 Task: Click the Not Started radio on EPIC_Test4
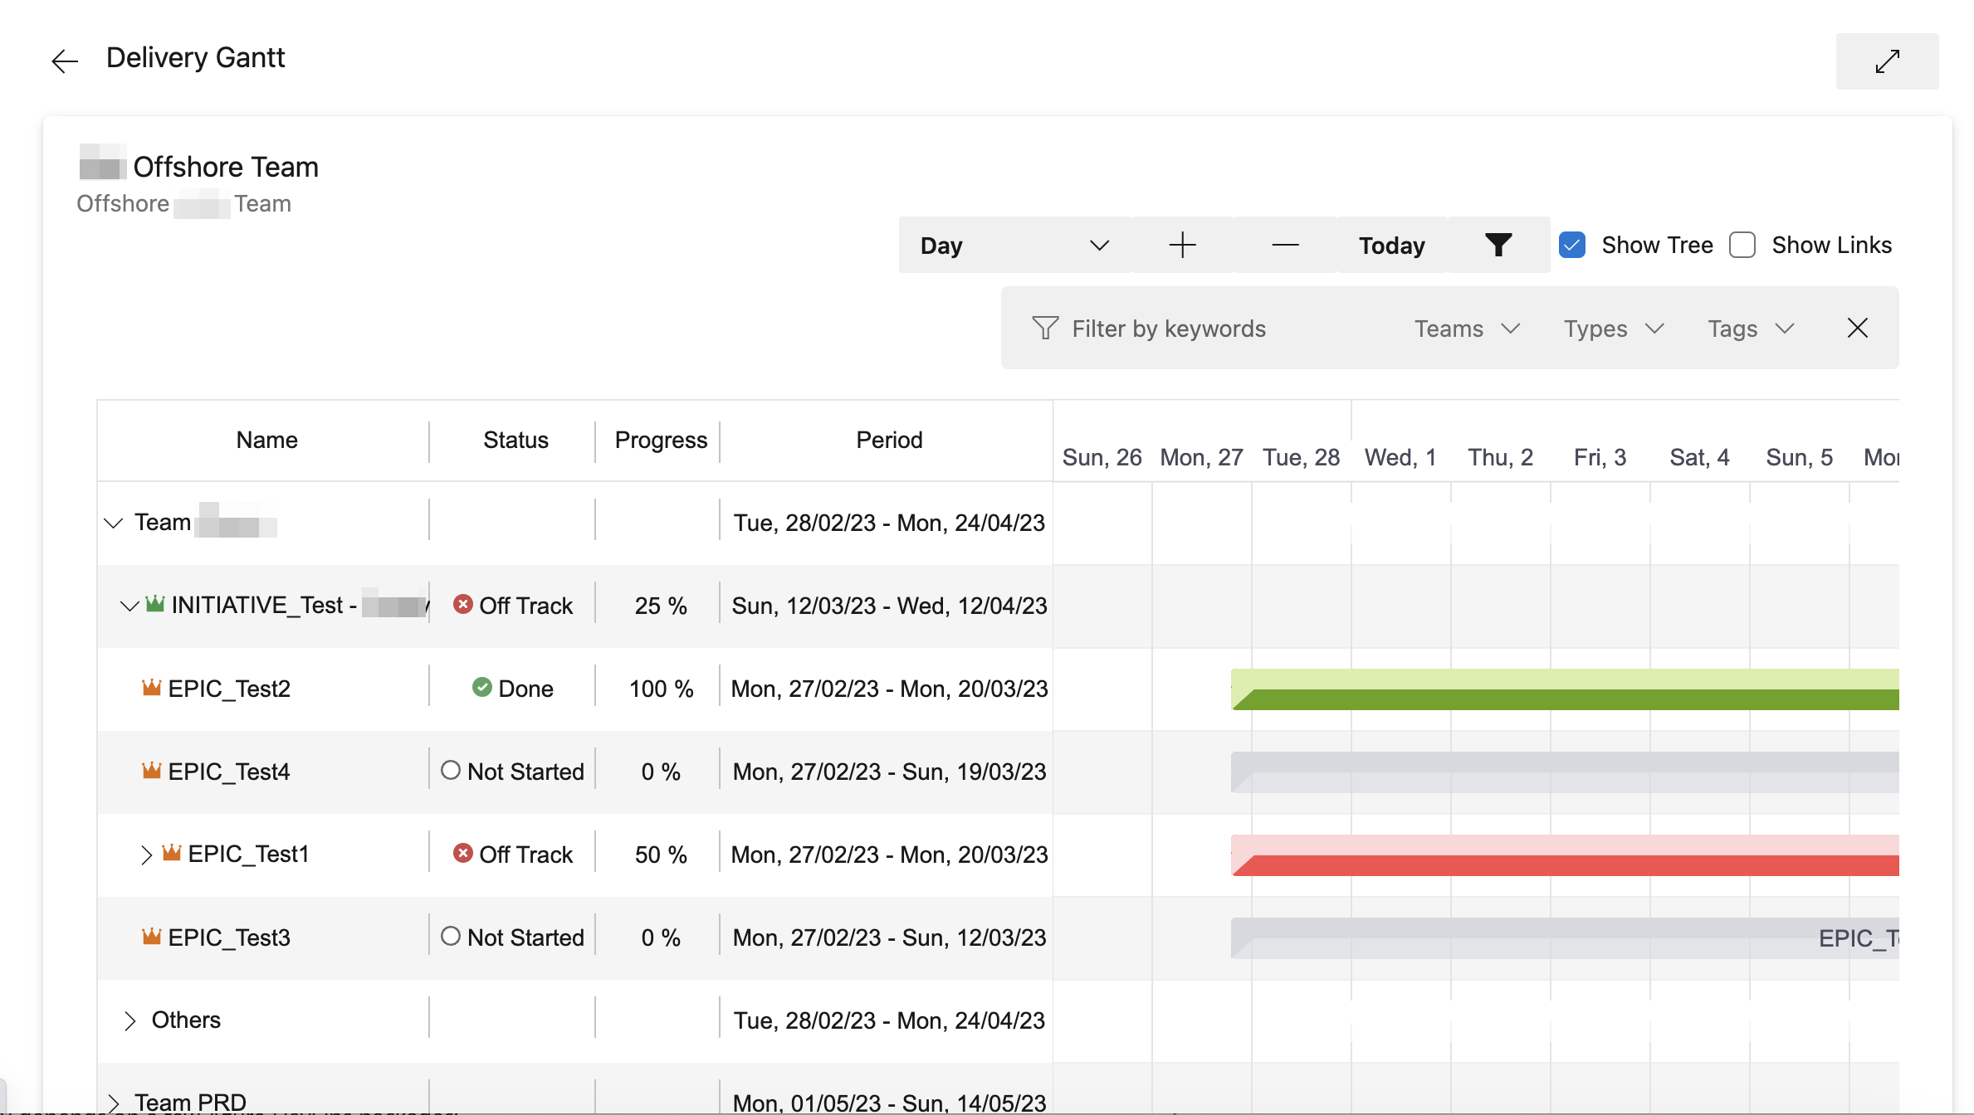tap(452, 771)
